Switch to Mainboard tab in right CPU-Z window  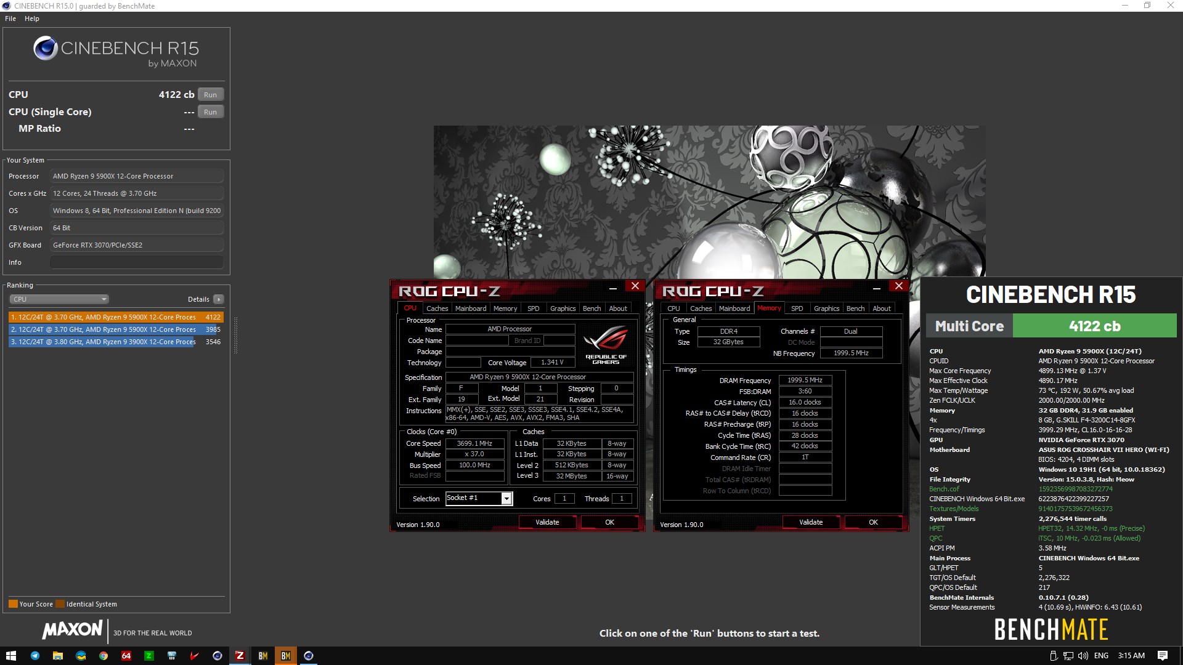(x=734, y=308)
